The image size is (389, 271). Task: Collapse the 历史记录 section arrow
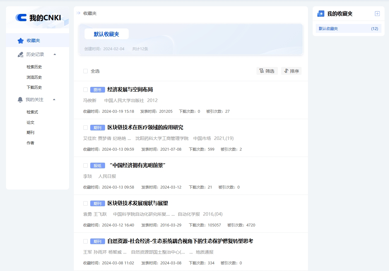[x=55, y=54]
